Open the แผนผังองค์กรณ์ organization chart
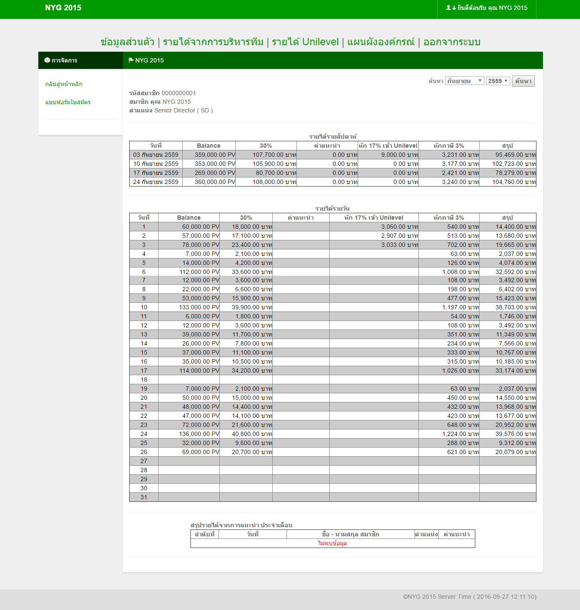The width and height of the screenshot is (580, 610). pos(381,42)
